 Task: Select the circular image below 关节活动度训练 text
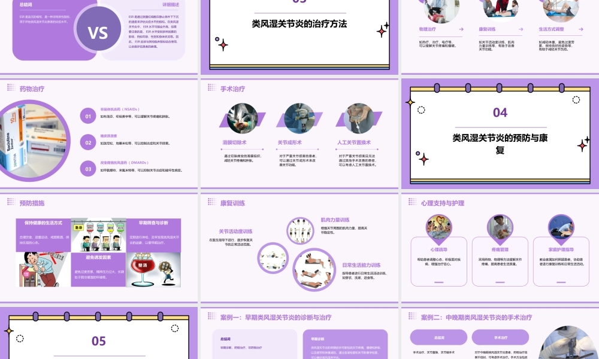[273, 258]
